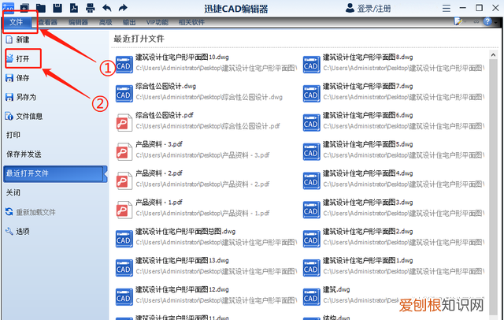The width and height of the screenshot is (504, 320).
Task: Collapse the ribbon with the small chevron icon
Action: tap(476, 22)
